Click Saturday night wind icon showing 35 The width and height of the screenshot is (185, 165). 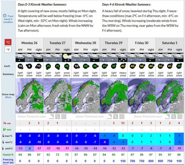(179, 66)
